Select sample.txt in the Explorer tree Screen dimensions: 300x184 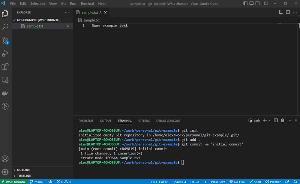tap(42, 26)
